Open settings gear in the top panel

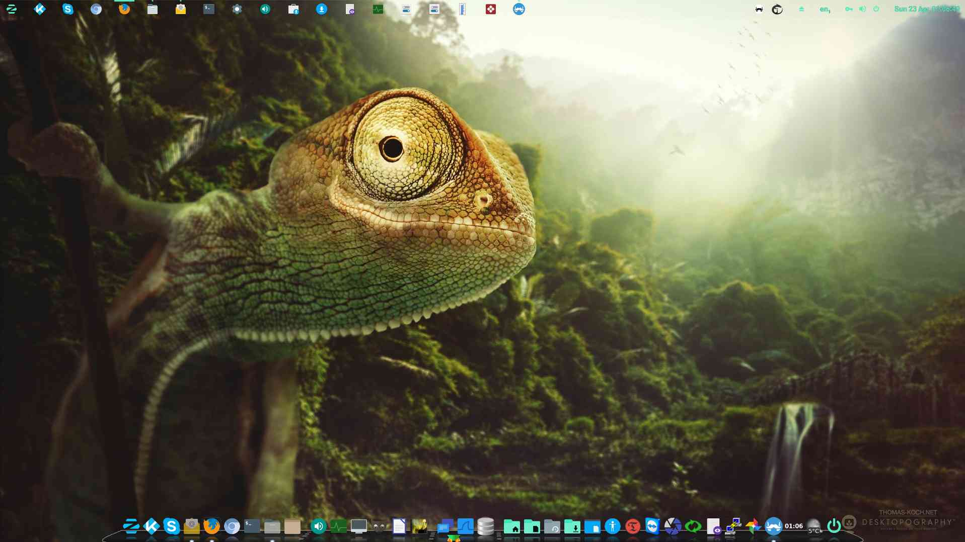(x=237, y=9)
